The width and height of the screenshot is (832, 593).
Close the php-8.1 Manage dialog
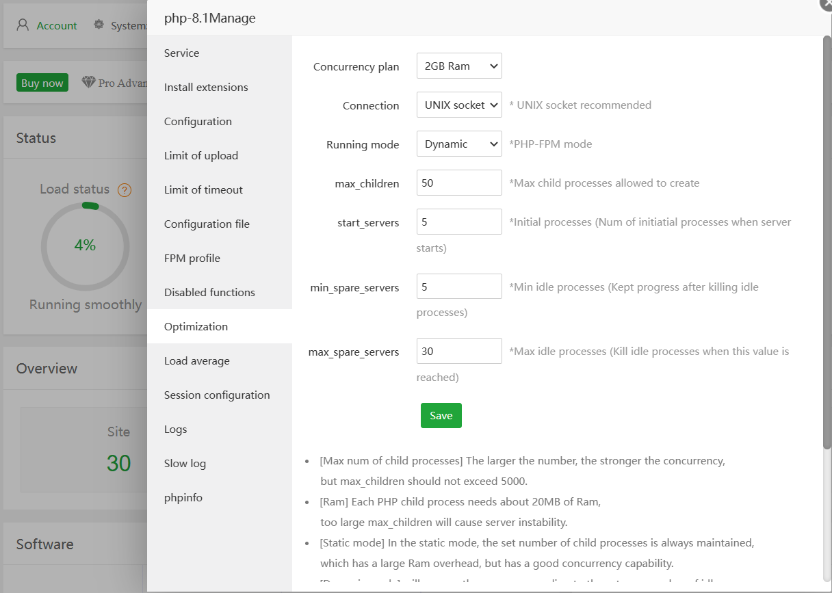click(x=827, y=3)
